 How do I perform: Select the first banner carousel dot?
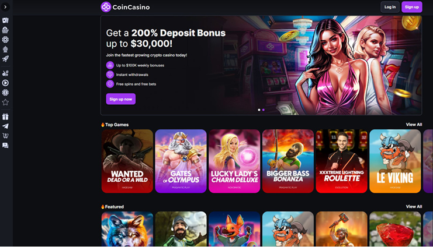pyautogui.click(x=259, y=110)
